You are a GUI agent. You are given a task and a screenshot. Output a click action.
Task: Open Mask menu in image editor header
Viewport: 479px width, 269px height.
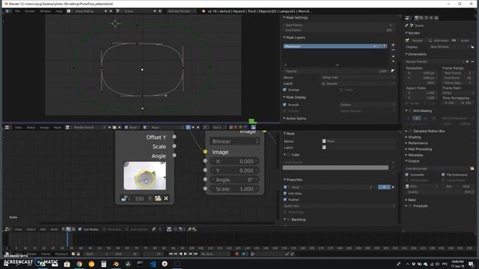(58, 128)
